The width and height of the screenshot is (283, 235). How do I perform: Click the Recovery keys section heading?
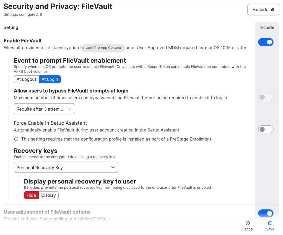(x=35, y=151)
